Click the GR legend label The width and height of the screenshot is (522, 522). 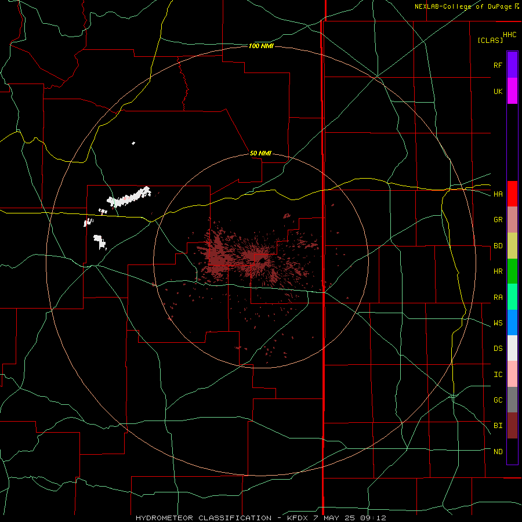[x=498, y=220]
